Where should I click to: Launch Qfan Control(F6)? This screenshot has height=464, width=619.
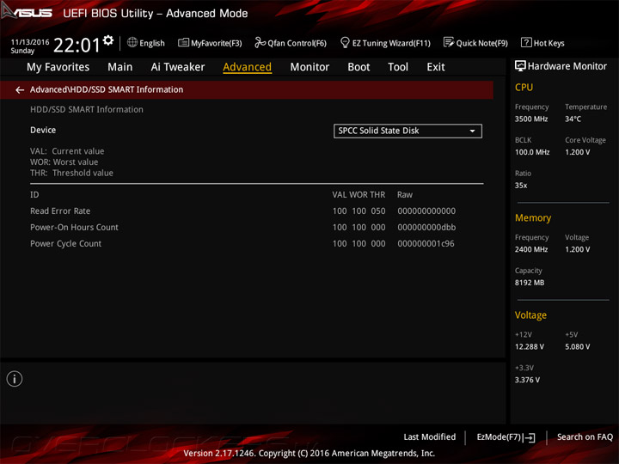(291, 43)
